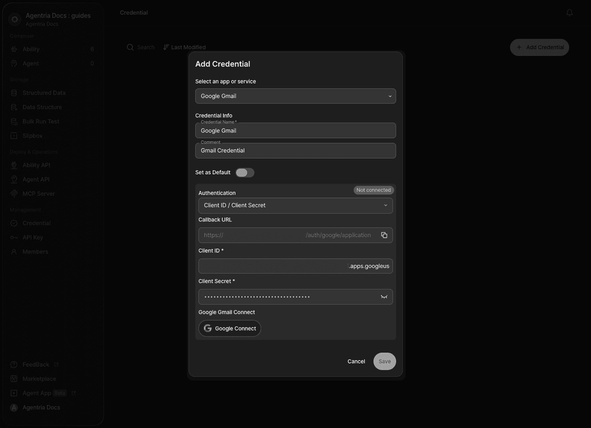Open Ability in the sidebar

point(53,49)
